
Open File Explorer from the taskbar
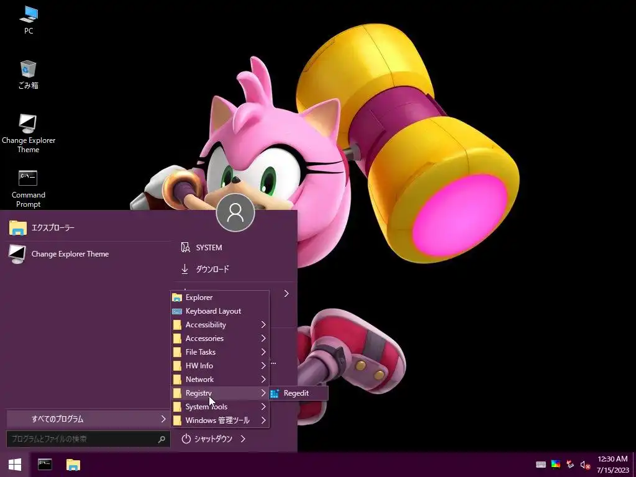click(x=73, y=465)
